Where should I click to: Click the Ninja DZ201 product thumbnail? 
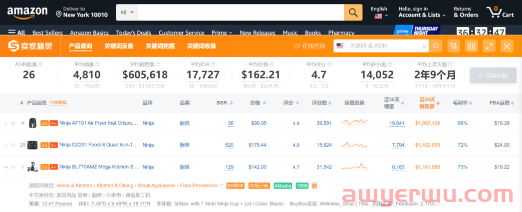pyautogui.click(x=32, y=145)
